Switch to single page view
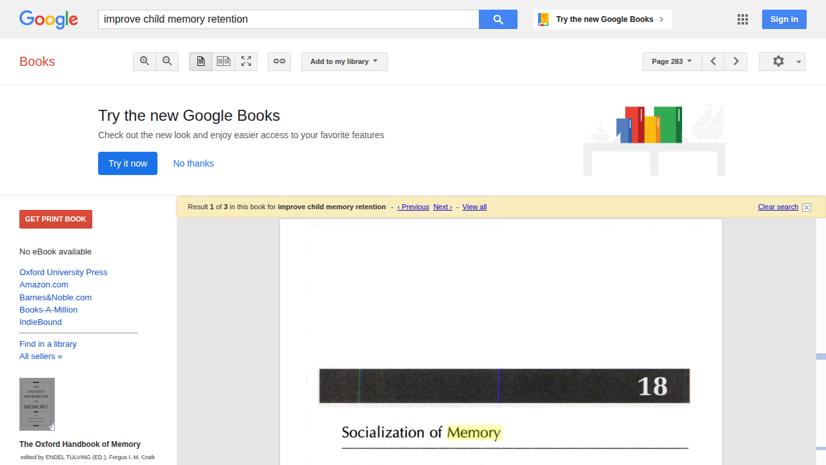The image size is (826, 465). (x=200, y=61)
